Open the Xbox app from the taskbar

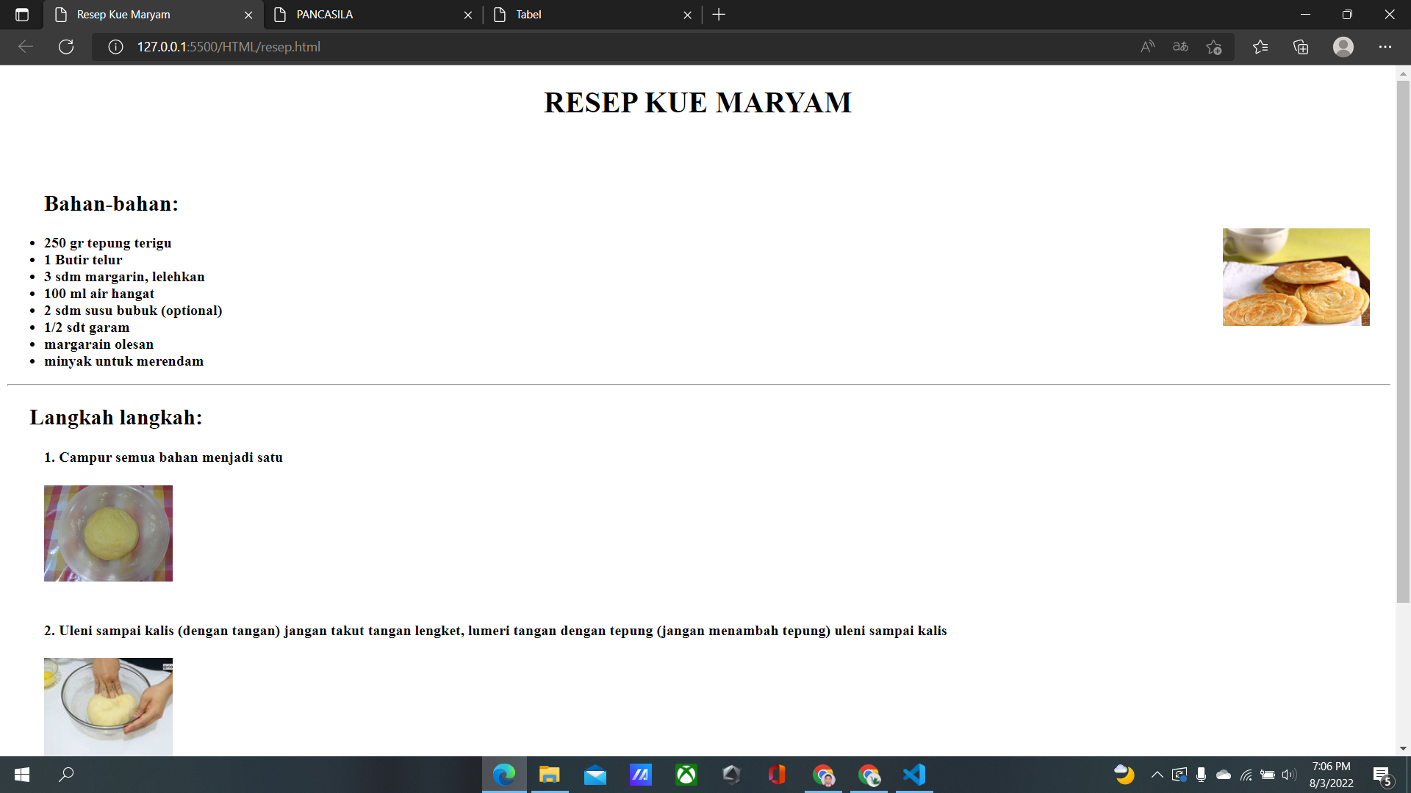click(x=686, y=774)
